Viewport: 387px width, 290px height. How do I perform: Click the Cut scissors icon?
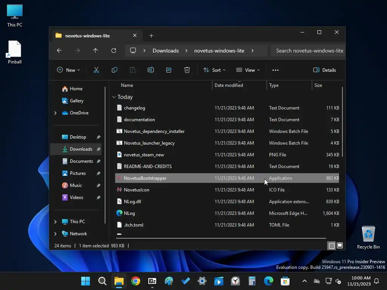[x=96, y=70]
